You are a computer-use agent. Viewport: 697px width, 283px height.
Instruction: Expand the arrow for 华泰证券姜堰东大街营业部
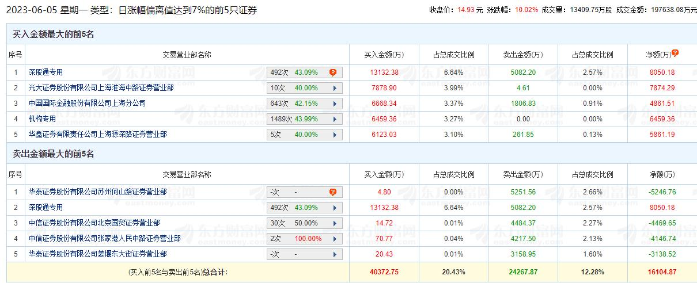(334, 254)
